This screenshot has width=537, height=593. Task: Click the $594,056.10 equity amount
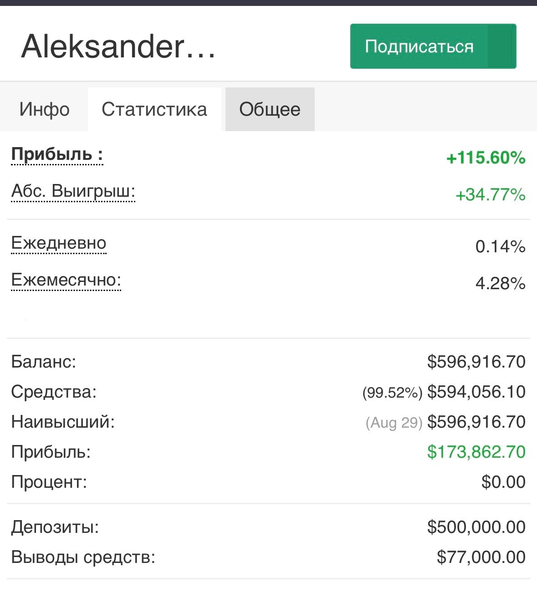[476, 392]
